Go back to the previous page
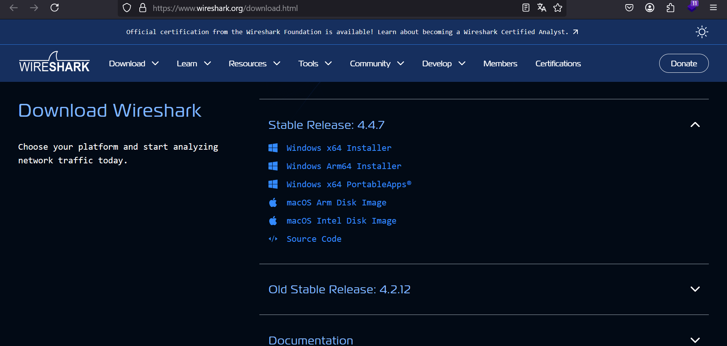The height and width of the screenshot is (346, 727). coord(14,8)
